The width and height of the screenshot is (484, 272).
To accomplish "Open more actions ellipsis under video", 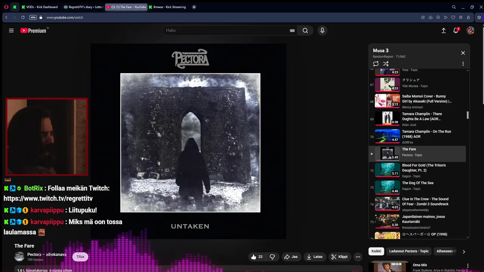I will (x=358, y=257).
